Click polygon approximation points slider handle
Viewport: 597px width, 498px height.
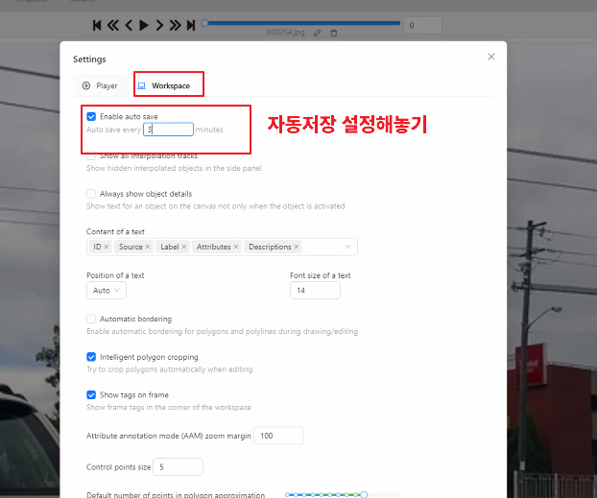364,494
